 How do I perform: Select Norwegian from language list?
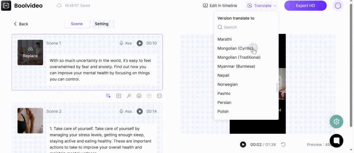[x=228, y=84]
